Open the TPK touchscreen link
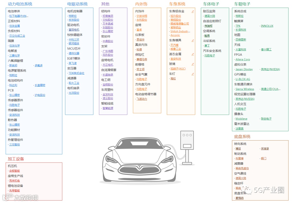294x203 pixels. click(x=238, y=26)
